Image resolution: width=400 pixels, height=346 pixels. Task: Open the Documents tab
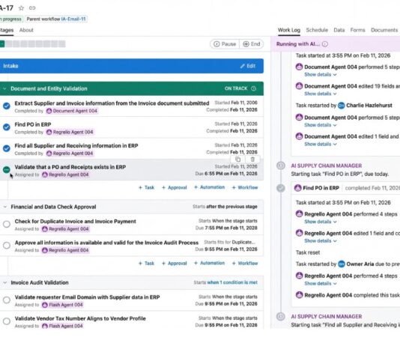click(384, 30)
